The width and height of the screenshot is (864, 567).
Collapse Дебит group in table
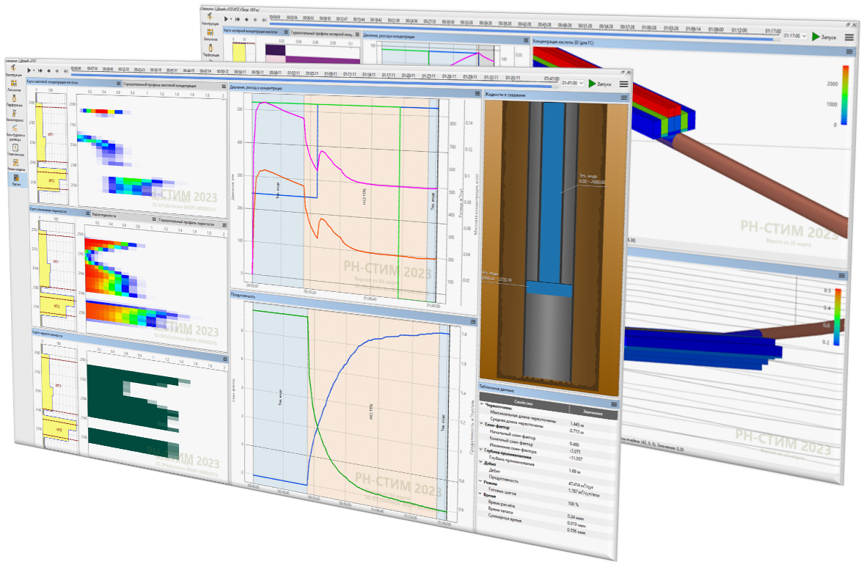pyautogui.click(x=480, y=462)
